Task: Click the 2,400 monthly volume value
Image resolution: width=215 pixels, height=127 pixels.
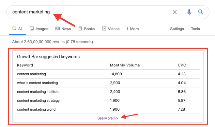Action: 115,92
